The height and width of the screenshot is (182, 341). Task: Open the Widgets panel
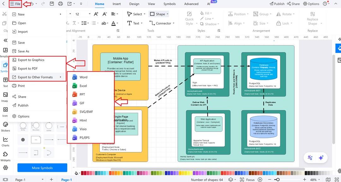tap(5, 157)
